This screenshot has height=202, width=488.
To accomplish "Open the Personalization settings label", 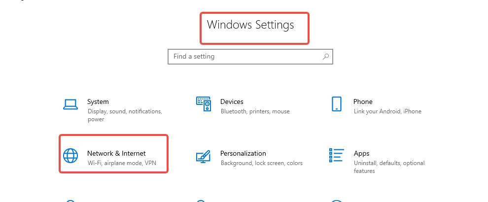I will [243, 153].
